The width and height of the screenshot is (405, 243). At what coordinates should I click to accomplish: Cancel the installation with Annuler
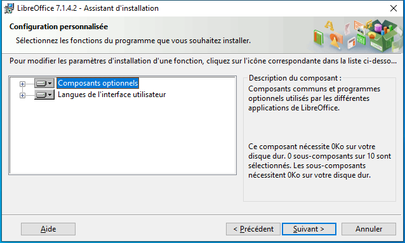(369, 229)
